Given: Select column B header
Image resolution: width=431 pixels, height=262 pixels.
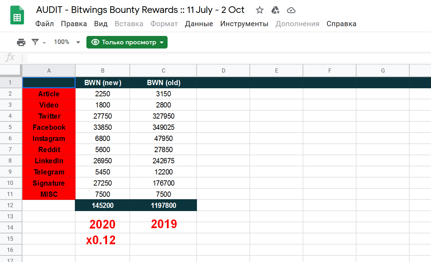Looking at the screenshot, I should pyautogui.click(x=103, y=70).
